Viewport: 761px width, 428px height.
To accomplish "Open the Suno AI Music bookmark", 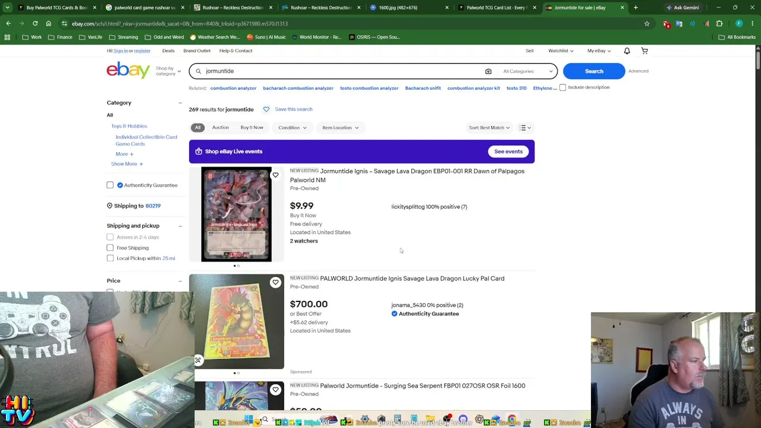I will point(266,37).
